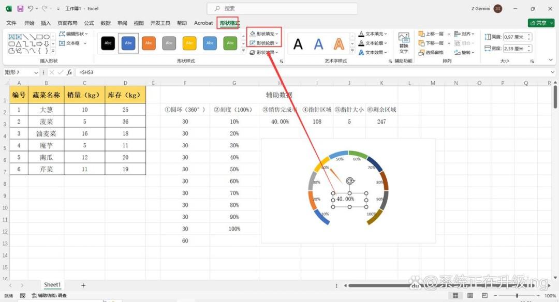
Task: Expand the 形状轮廓 shape outline dropdown
Action: (264, 43)
